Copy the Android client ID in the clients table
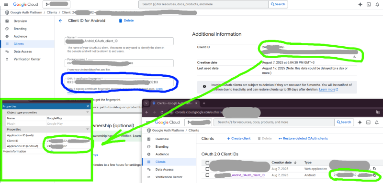The width and height of the screenshot is (383, 183). [374, 175]
